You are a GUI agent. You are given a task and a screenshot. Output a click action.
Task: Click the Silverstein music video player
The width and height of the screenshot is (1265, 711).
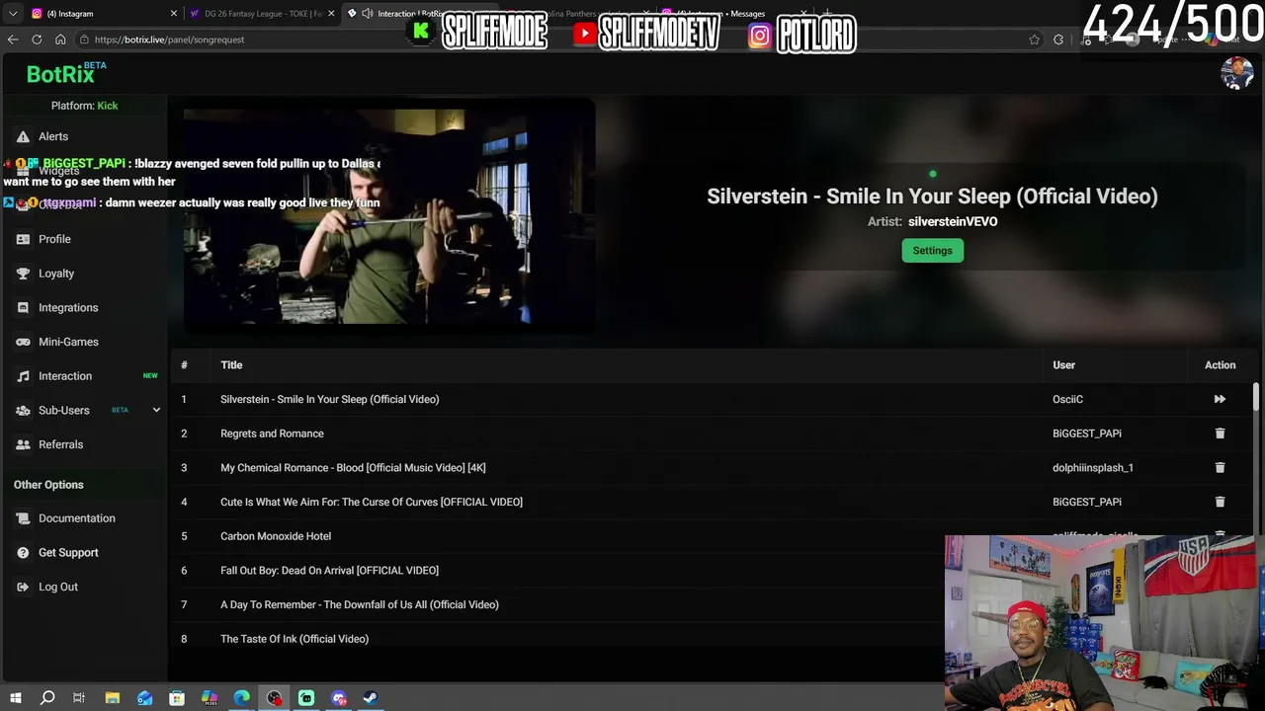coord(389,216)
